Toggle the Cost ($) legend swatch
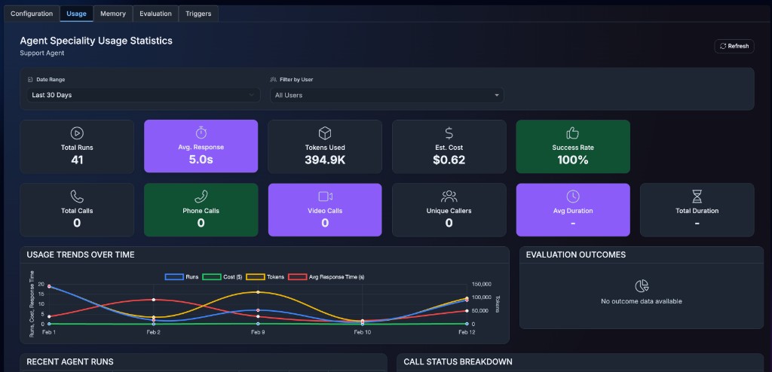Image resolution: width=772 pixels, height=372 pixels. (x=212, y=277)
